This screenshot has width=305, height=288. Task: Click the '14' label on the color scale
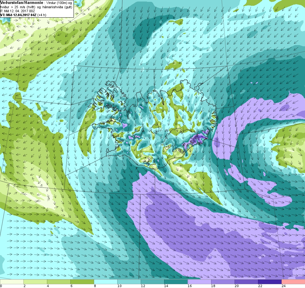[166, 286]
